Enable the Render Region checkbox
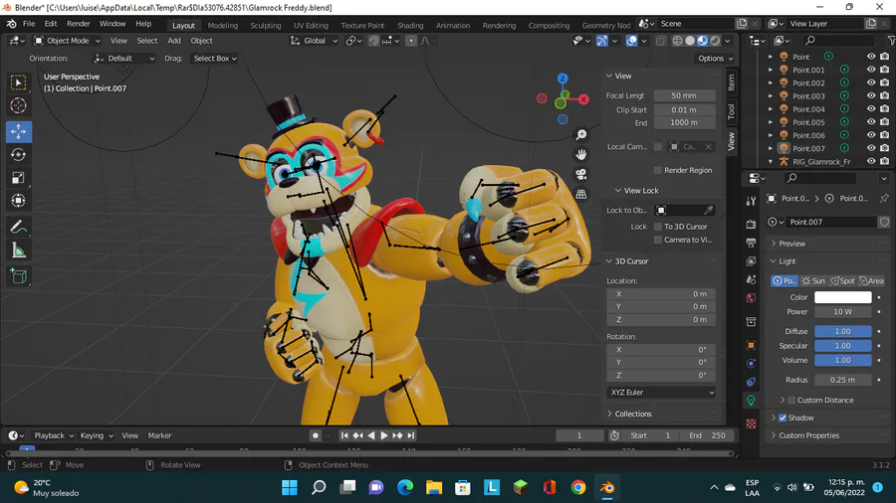 pyautogui.click(x=658, y=171)
